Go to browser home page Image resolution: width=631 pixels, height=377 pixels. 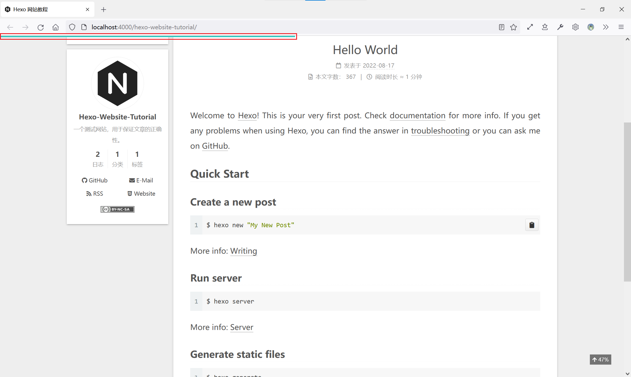coord(56,27)
